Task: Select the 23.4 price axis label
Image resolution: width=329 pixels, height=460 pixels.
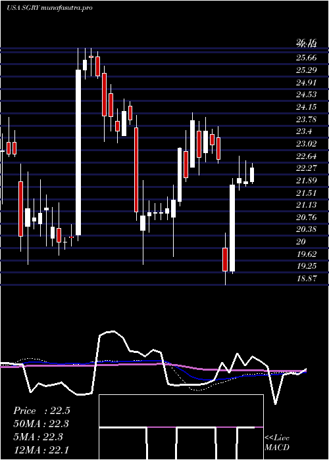Action: click(304, 131)
